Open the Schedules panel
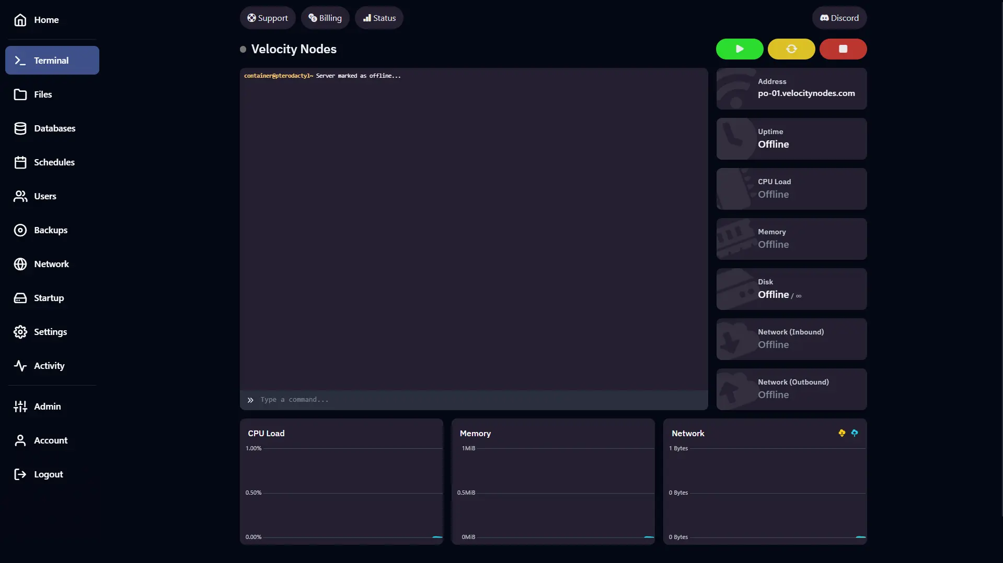Image resolution: width=1003 pixels, height=563 pixels. click(x=52, y=162)
